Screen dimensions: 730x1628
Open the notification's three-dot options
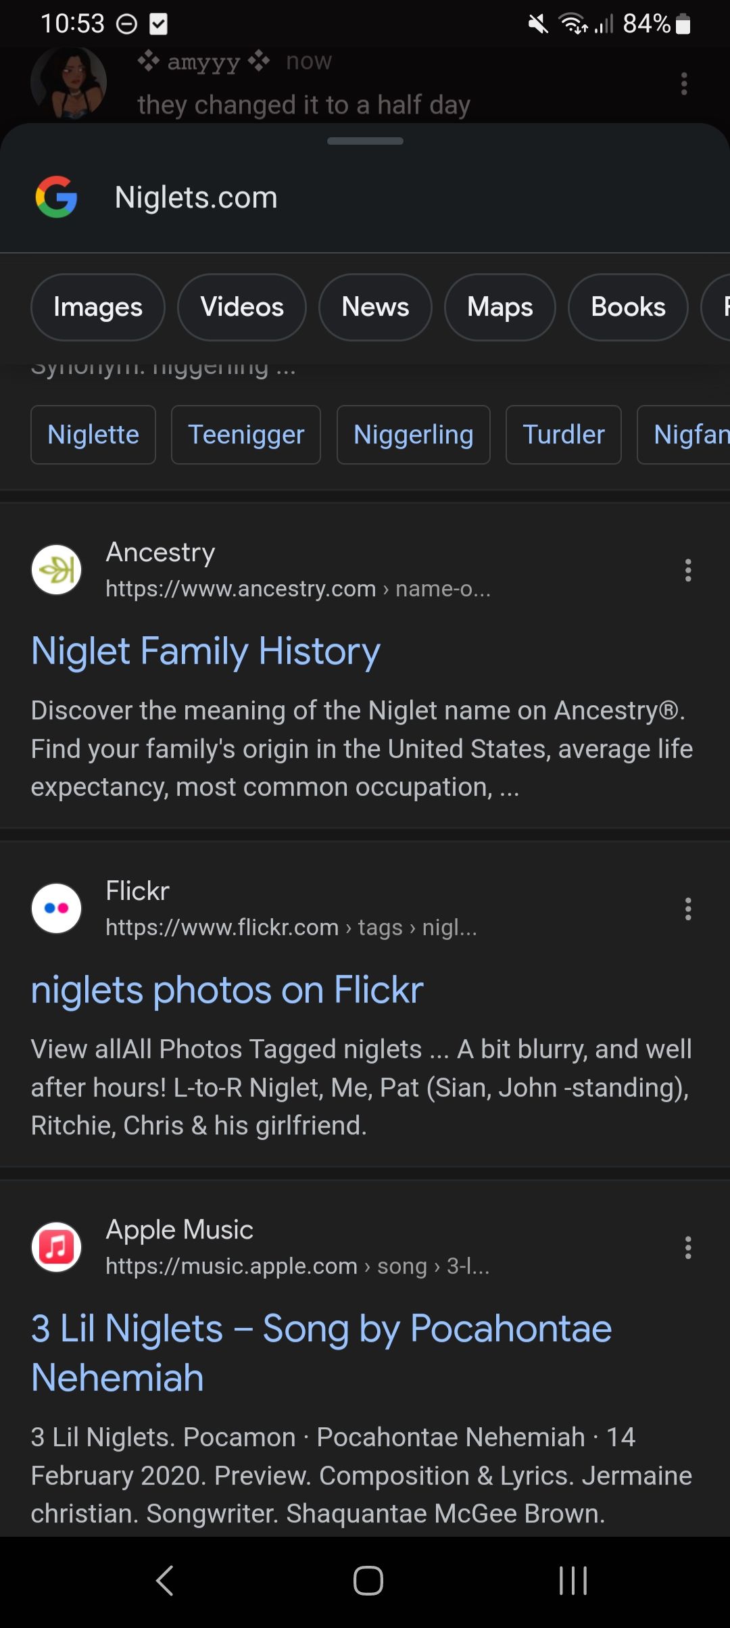(684, 84)
